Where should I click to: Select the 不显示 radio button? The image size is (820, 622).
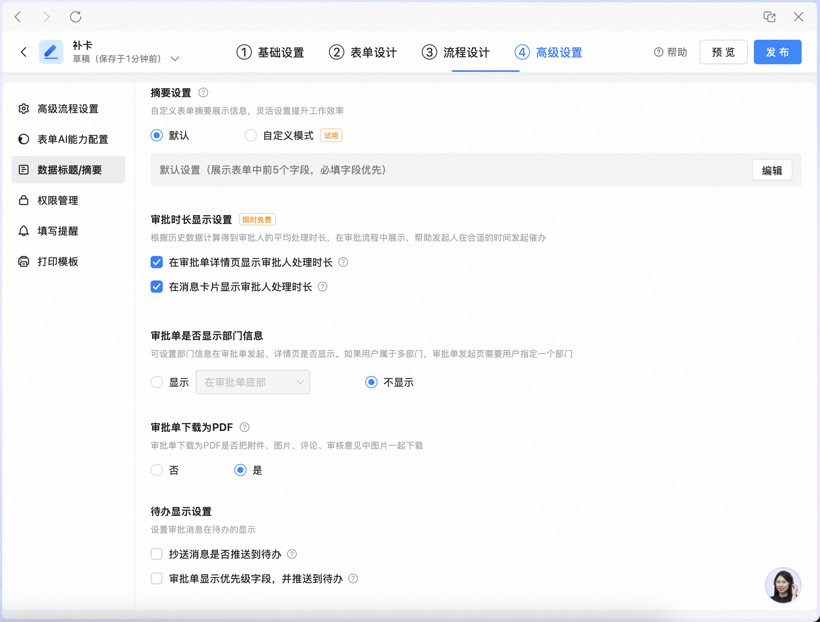click(371, 382)
